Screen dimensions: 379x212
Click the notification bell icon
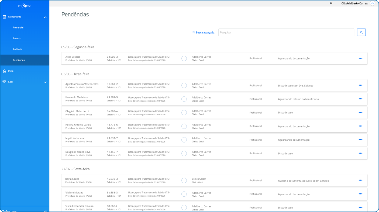tap(331, 3)
